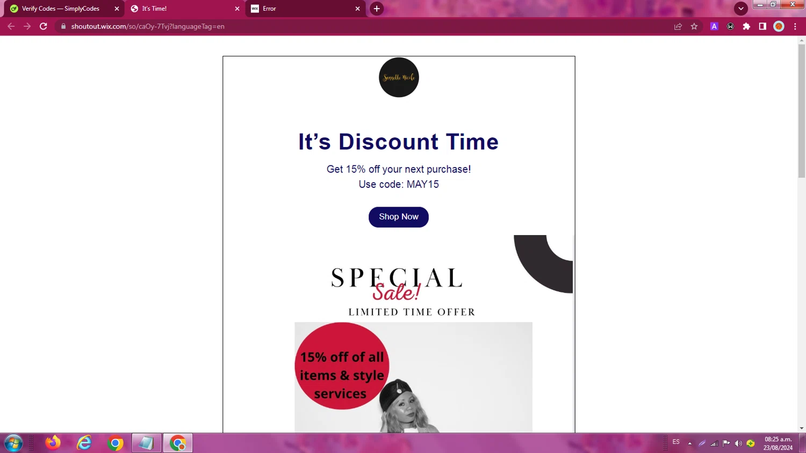Screen dimensions: 806x453
Task: Open the Extensions puzzle piece icon
Action: click(x=746, y=26)
